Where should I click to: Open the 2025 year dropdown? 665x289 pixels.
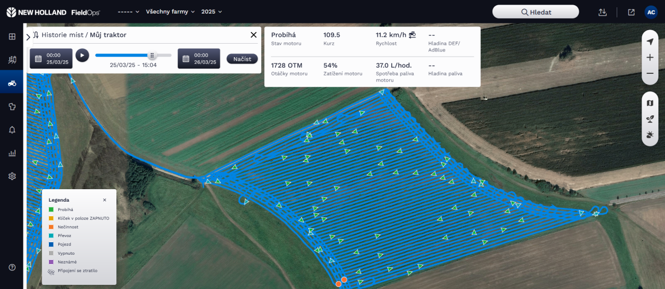pyautogui.click(x=211, y=12)
